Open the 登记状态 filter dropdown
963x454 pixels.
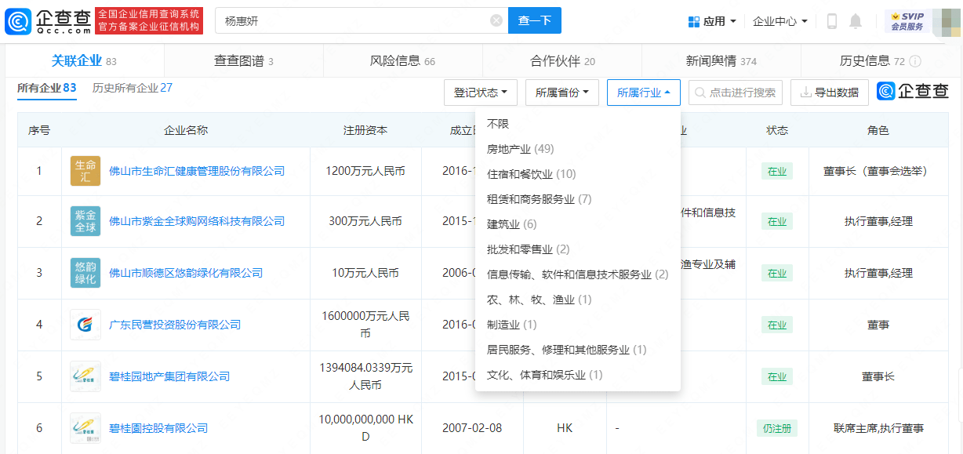tap(481, 93)
